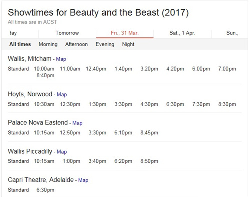Click Wallis Piccadilly cinema name
Screen dimensions: 250x197
(30, 151)
